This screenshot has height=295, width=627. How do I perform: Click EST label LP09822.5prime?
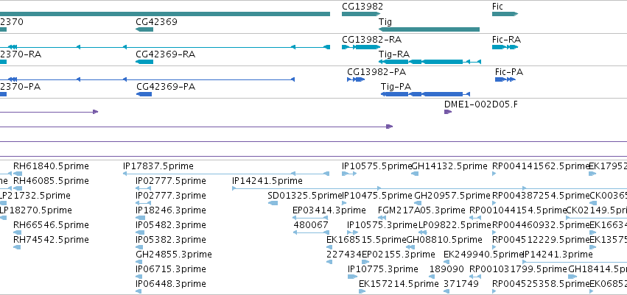455,225
